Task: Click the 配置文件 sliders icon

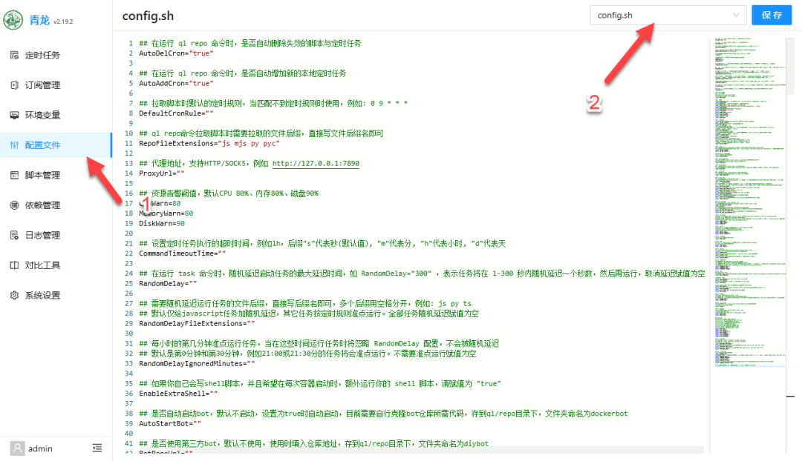Action: tap(14, 145)
